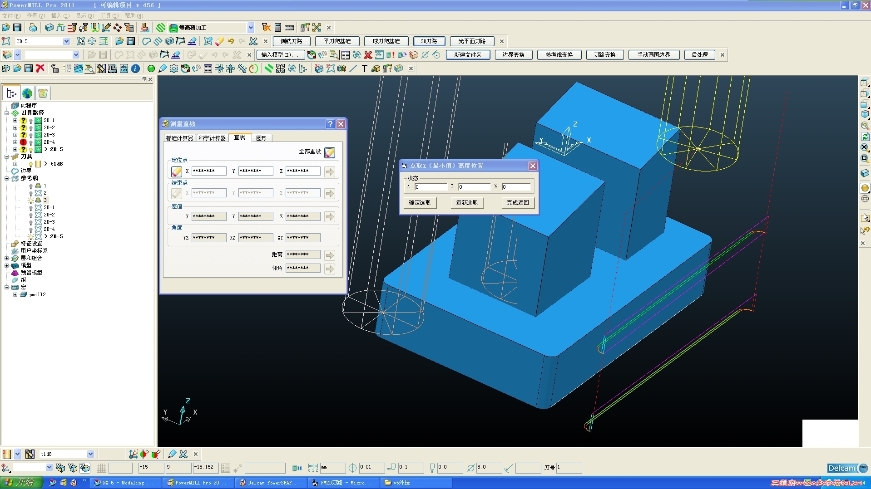Toggle light bulb for pattern 2D-3
The height and width of the screenshot is (489, 871).
tap(31, 222)
